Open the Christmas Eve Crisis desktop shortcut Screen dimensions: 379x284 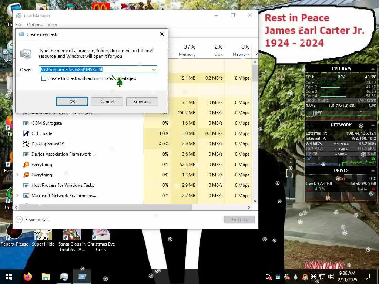point(101,240)
